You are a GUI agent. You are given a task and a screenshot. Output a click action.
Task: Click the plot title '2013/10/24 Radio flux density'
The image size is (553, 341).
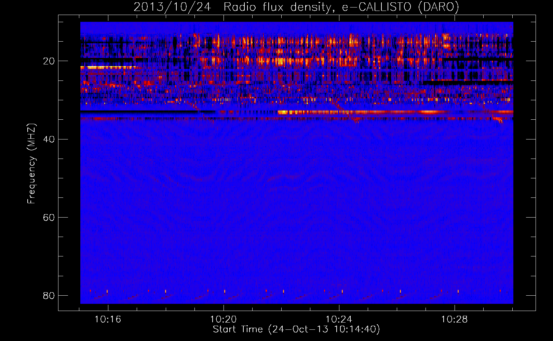[296, 7]
